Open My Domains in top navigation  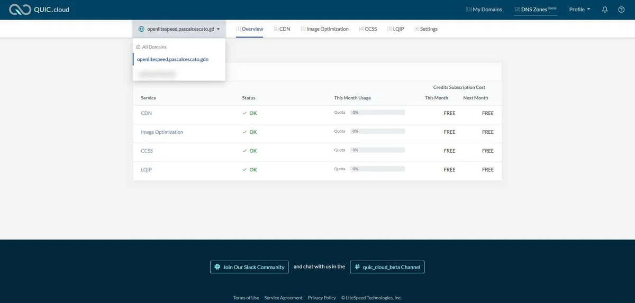[x=484, y=10]
